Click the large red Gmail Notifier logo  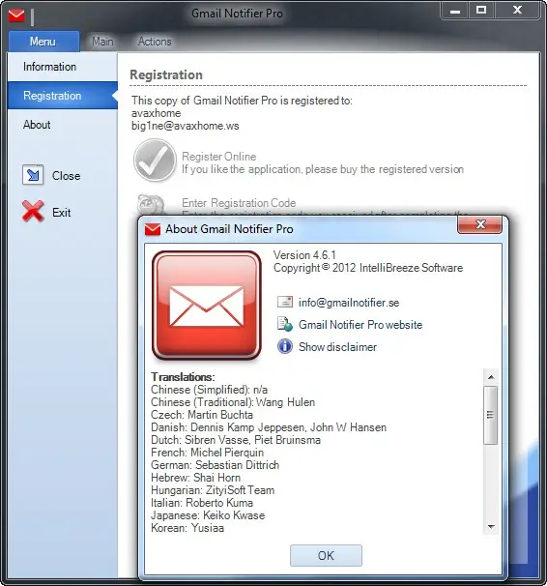pyautogui.click(x=207, y=305)
